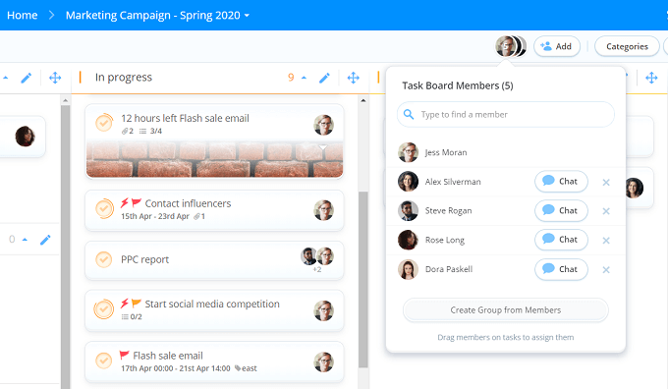Click the Add member button

click(556, 46)
